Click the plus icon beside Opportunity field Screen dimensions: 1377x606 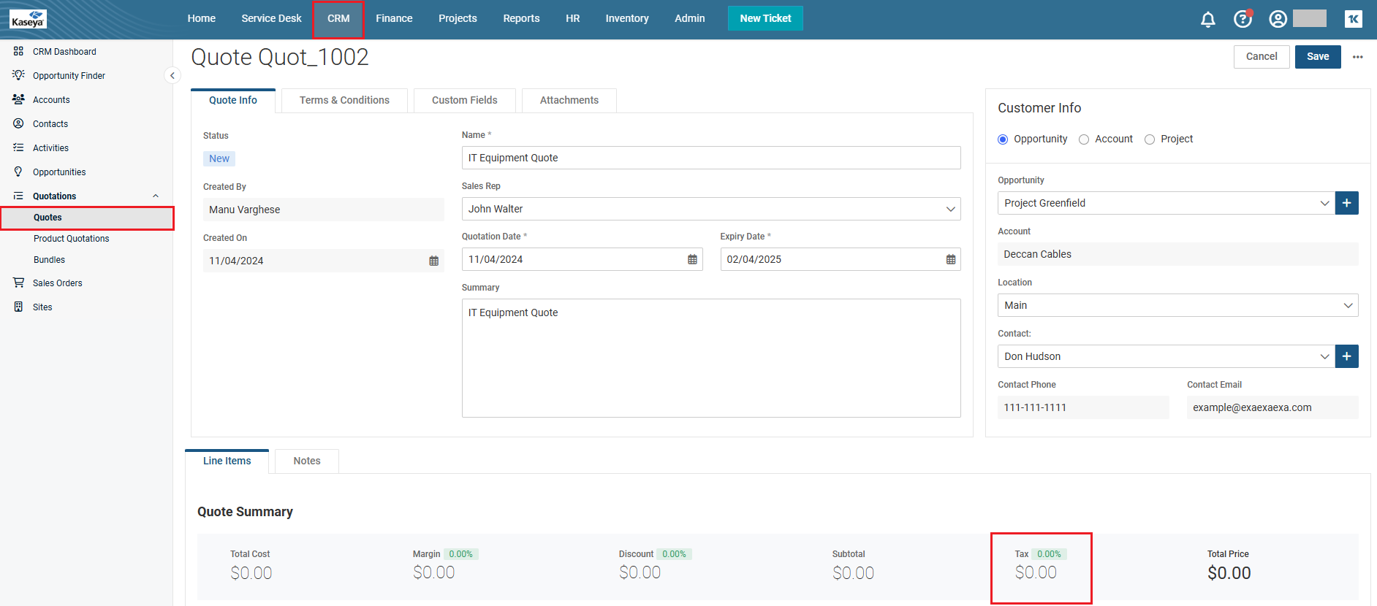[x=1346, y=203]
